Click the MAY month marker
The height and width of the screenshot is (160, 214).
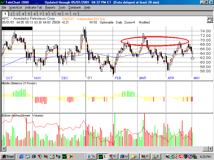(197, 78)
